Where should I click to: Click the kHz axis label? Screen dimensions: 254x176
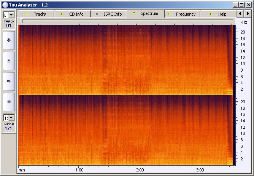[x=244, y=22]
